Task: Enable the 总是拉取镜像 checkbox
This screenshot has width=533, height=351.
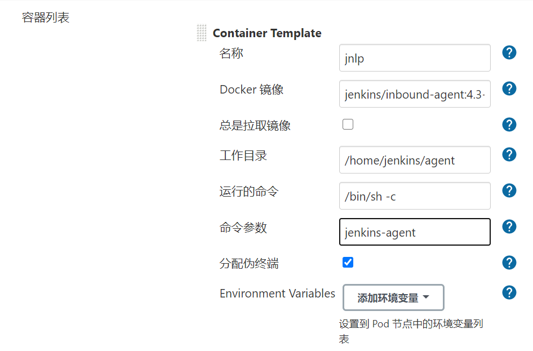Action: coord(348,125)
